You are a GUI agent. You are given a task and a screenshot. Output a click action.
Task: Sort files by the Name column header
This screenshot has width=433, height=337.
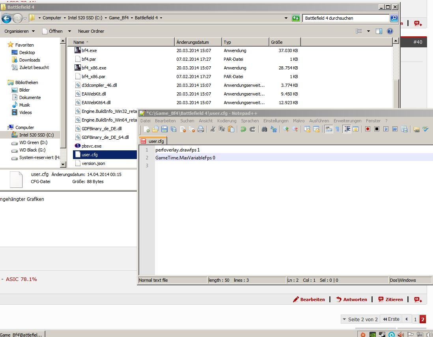tap(121, 42)
